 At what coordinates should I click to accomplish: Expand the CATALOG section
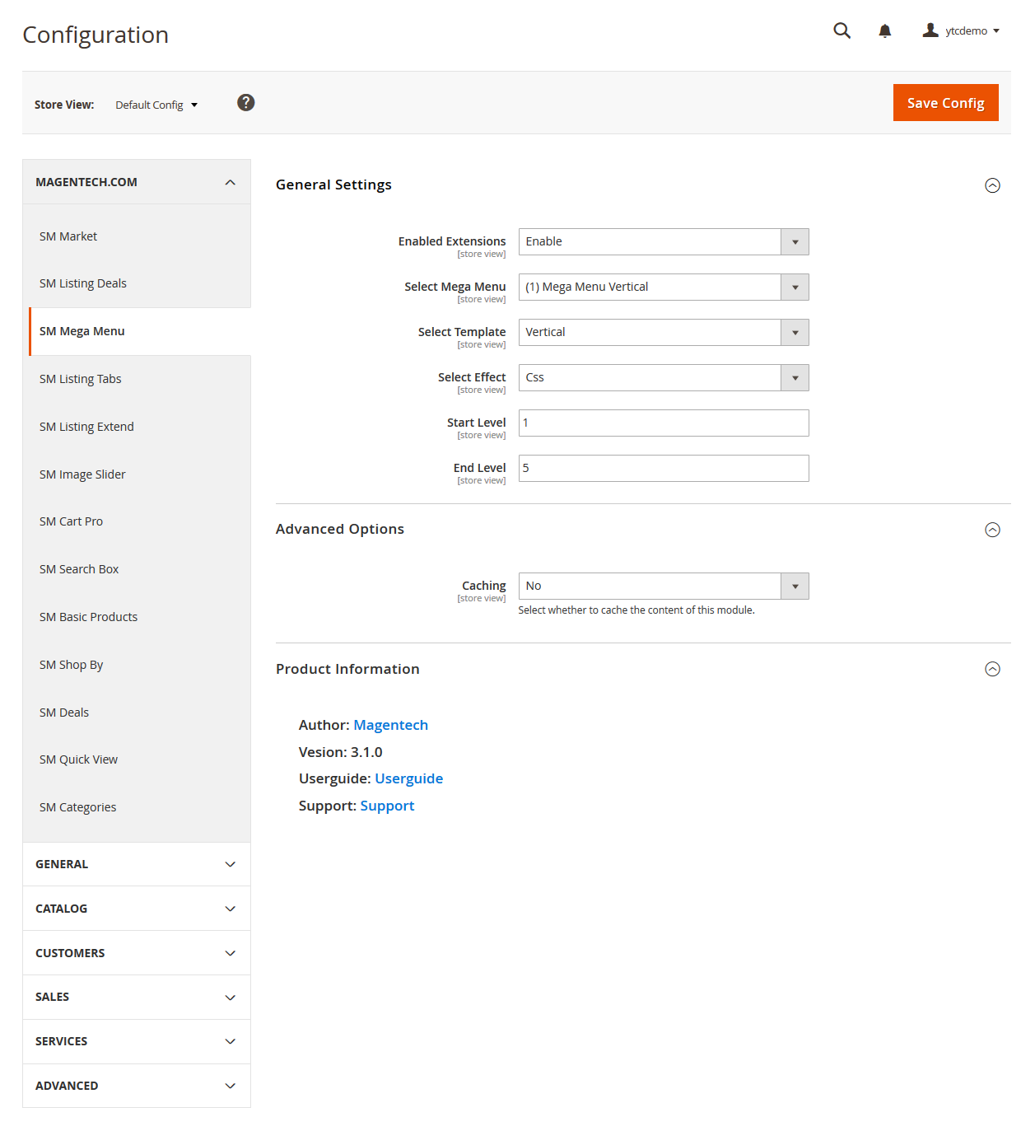click(137, 909)
